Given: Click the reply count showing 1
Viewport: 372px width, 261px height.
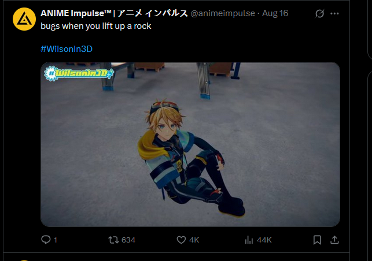Looking at the screenshot, I should [x=56, y=240].
